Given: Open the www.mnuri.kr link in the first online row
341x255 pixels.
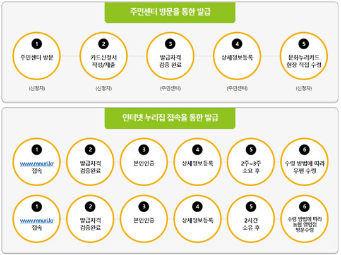Looking at the screenshot, I should 37,163.
